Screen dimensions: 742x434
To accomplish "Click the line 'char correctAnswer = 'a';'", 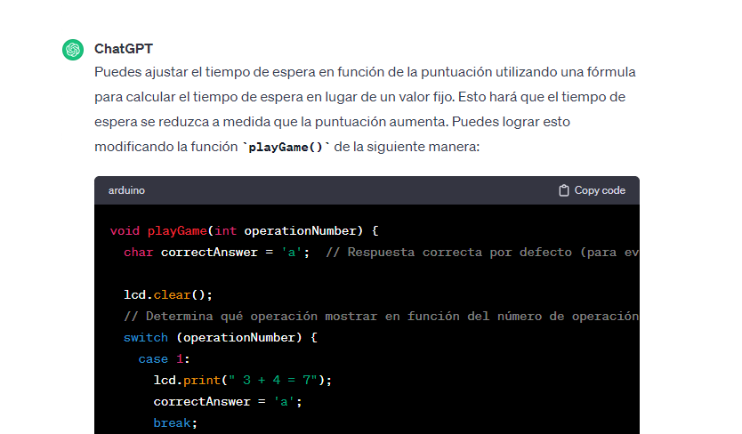I will tap(217, 253).
